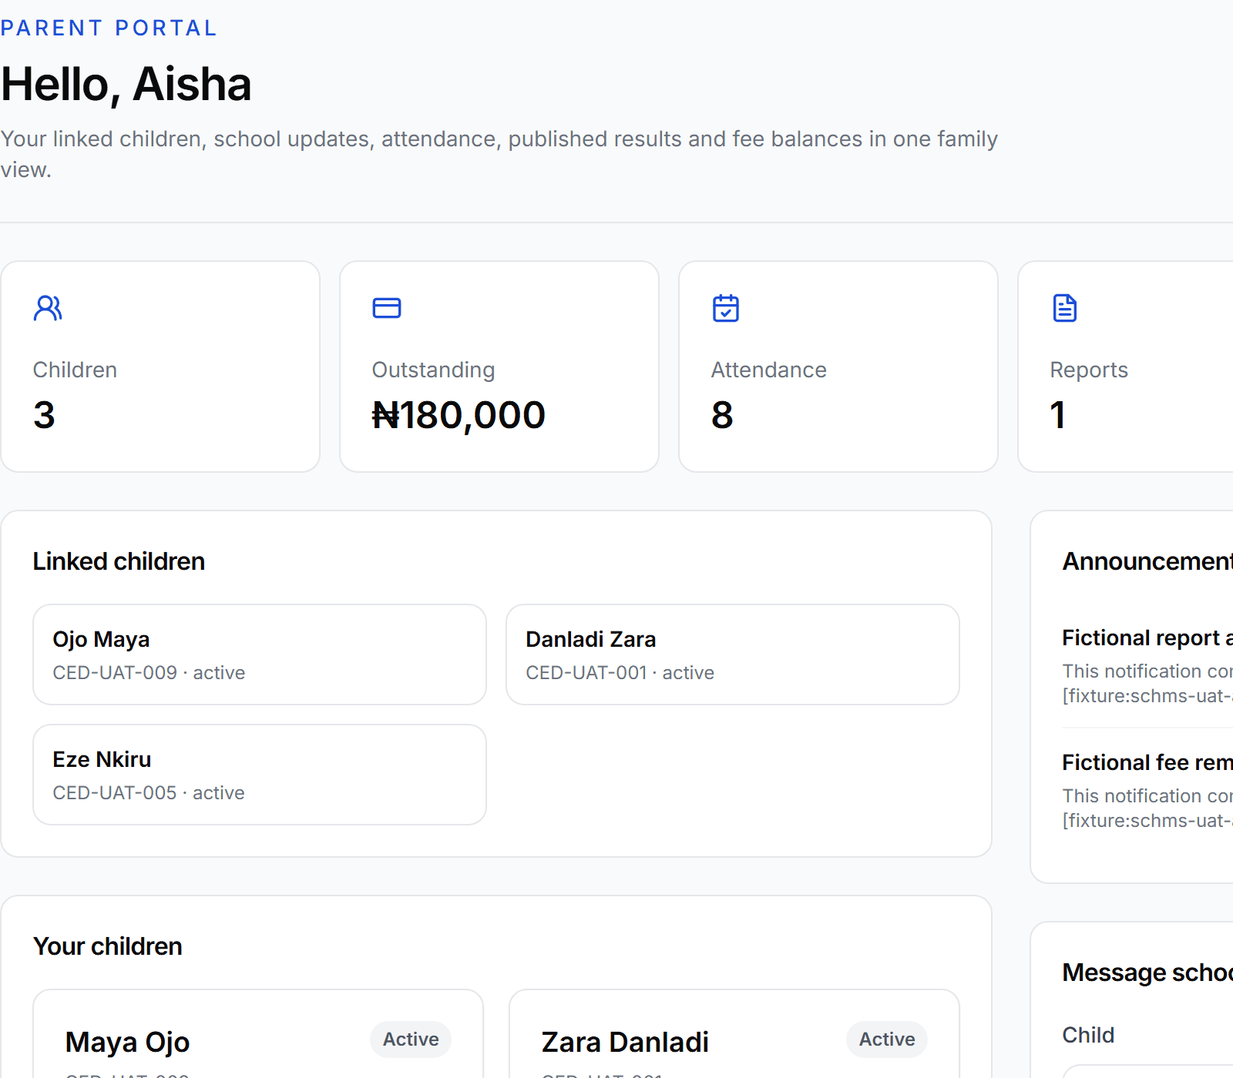Click the Message school heading

pos(1147,973)
